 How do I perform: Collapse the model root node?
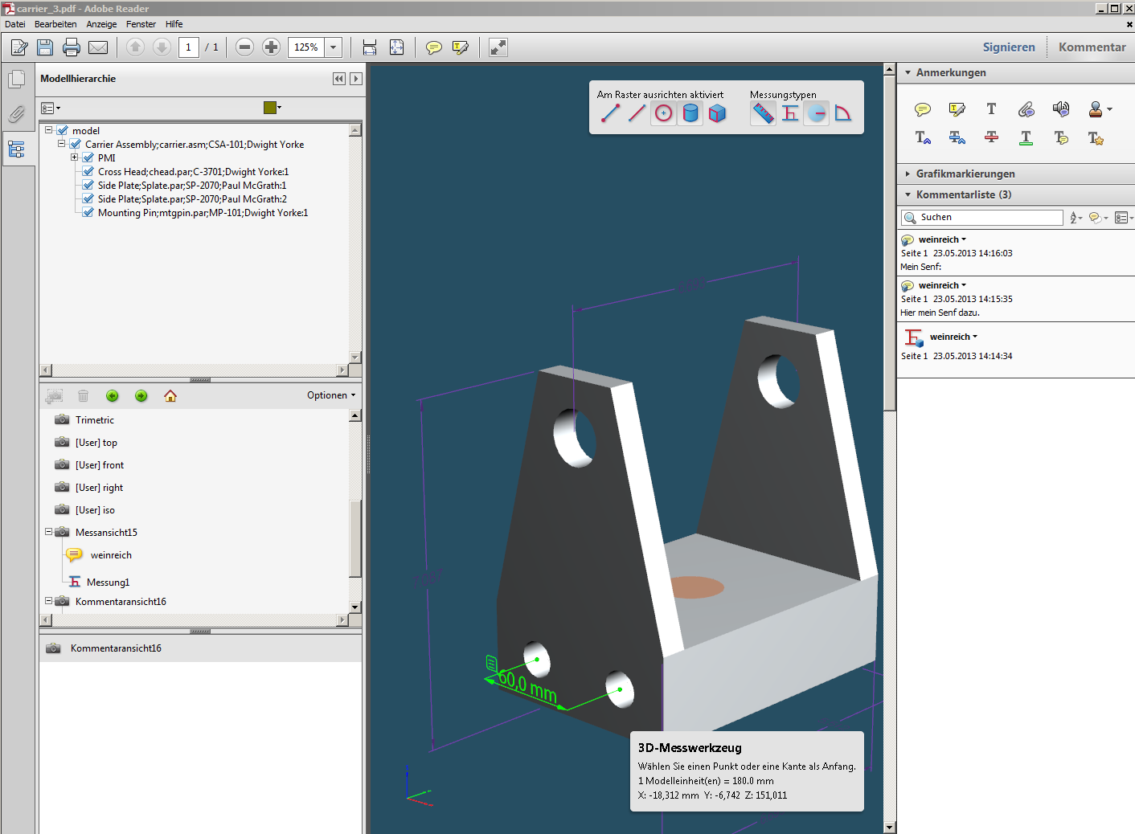pos(48,130)
